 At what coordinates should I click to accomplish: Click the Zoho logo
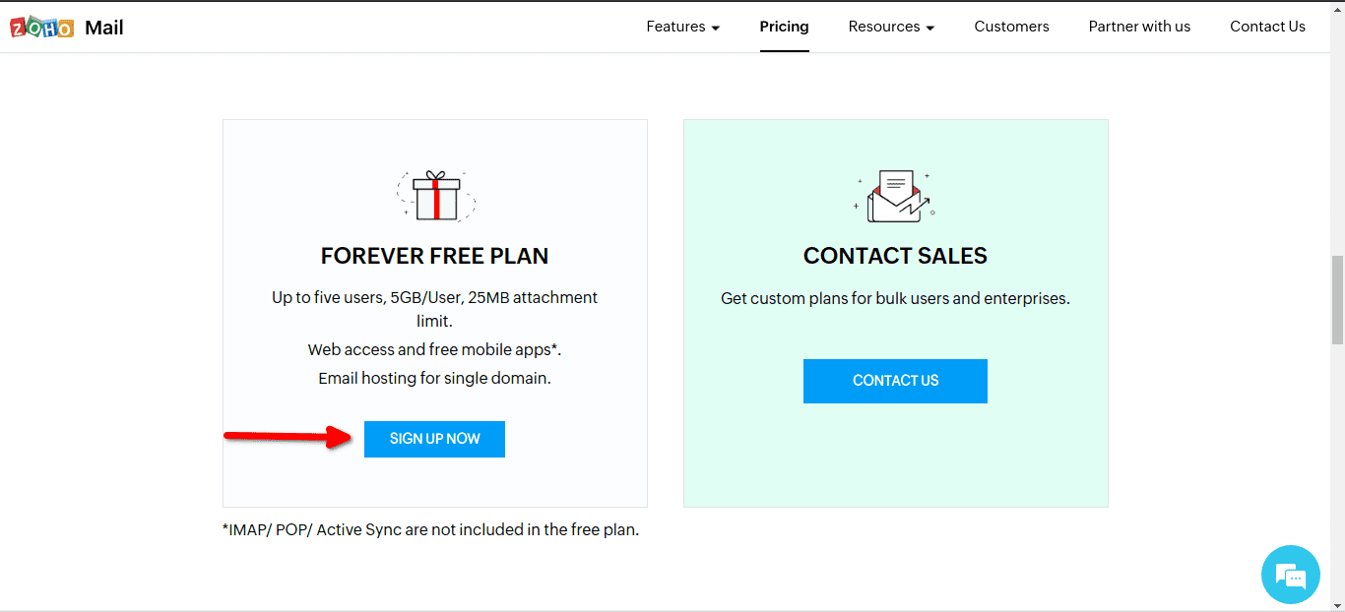tap(40, 26)
